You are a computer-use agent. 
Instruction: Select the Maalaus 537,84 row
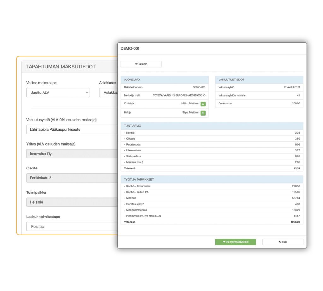click(212, 198)
